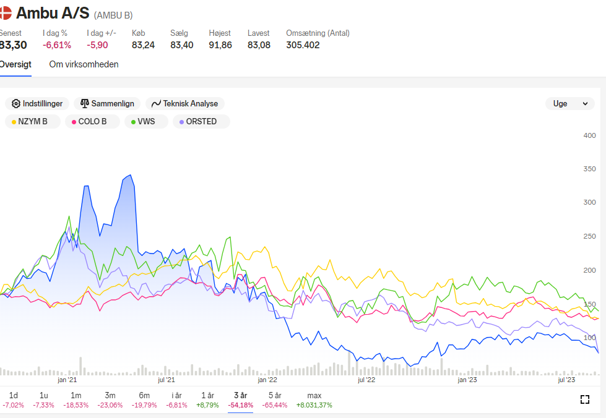Select the 3 år time range
Viewport: 606px width, 418px height.
240,400
